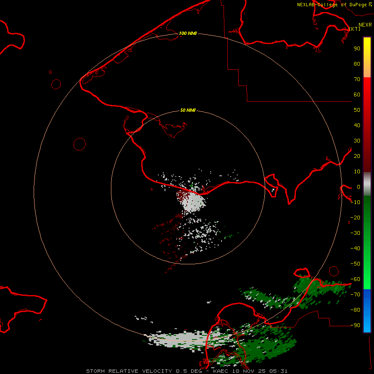
Task: Select the 10 value on the velocity scale
Action: click(x=357, y=172)
